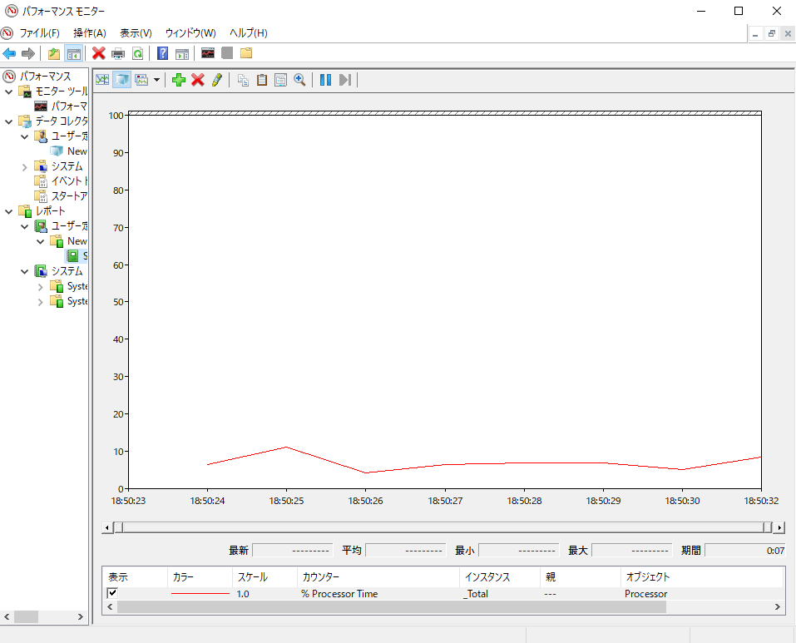Advance one frame with the step-forward control

click(344, 79)
